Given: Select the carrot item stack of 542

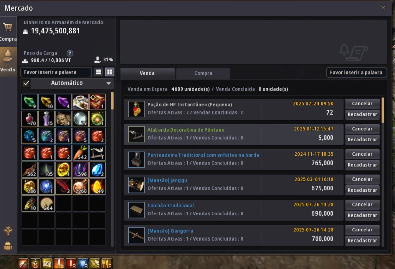Looking at the screenshot, I should point(80,153).
